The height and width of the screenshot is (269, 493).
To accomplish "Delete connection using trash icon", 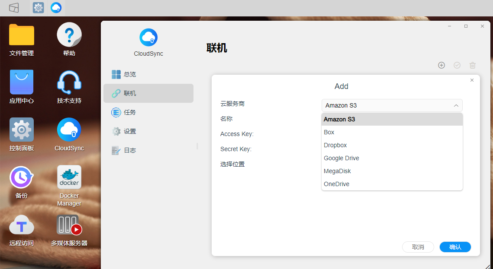I will [473, 65].
